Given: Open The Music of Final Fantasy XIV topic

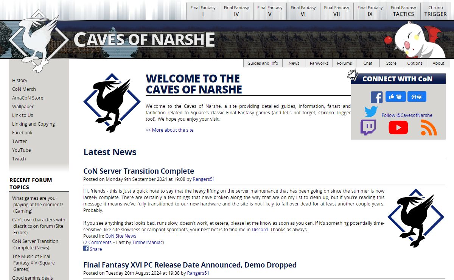Looking at the screenshot, I should click(33, 263).
